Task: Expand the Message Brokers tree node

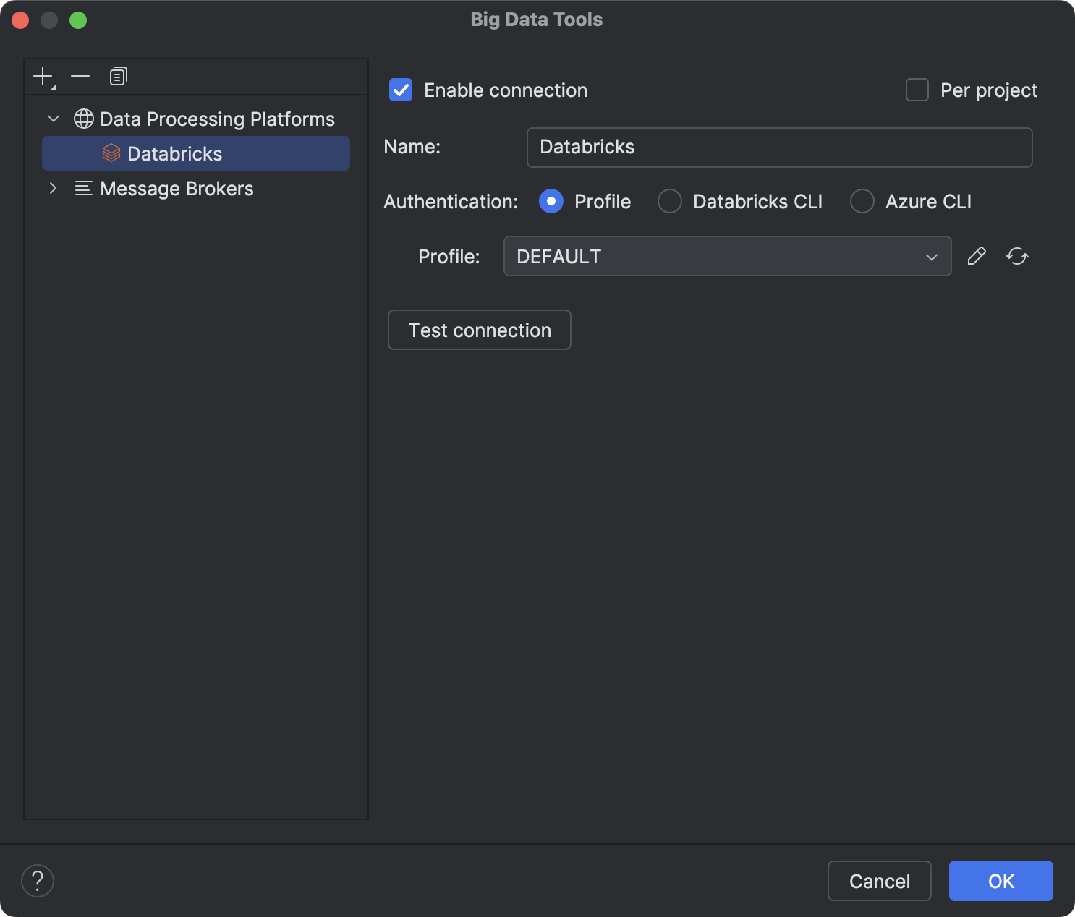Action: (x=52, y=188)
